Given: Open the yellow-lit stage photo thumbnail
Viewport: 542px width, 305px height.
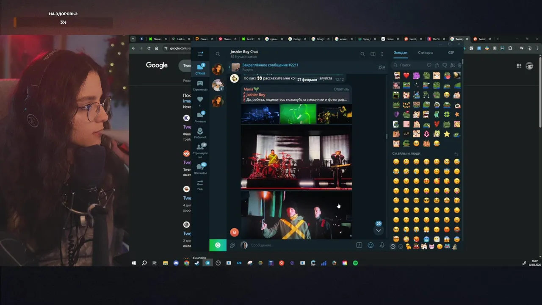Looking at the screenshot, I should click(x=335, y=114).
